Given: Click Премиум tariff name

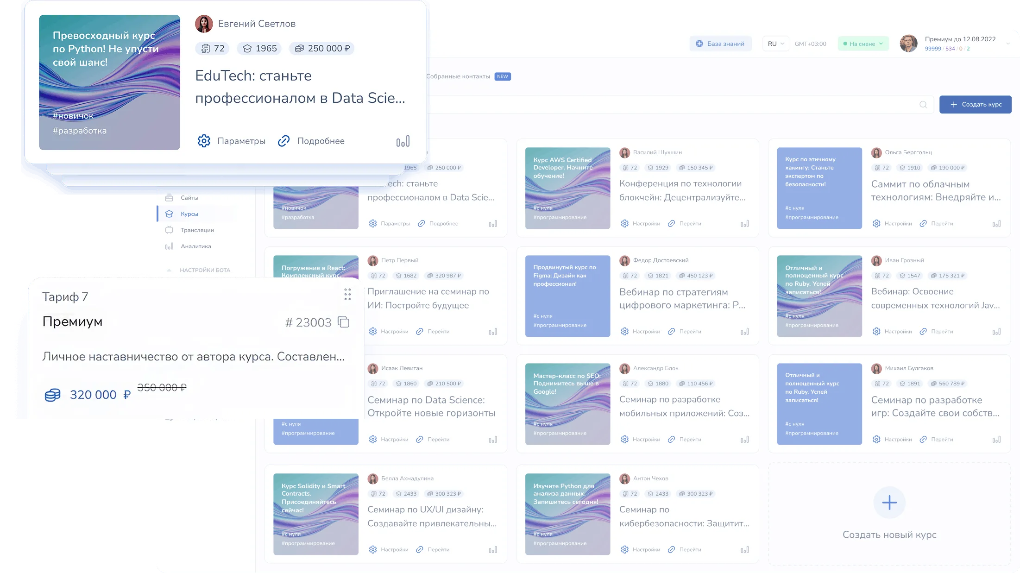Looking at the screenshot, I should (72, 321).
